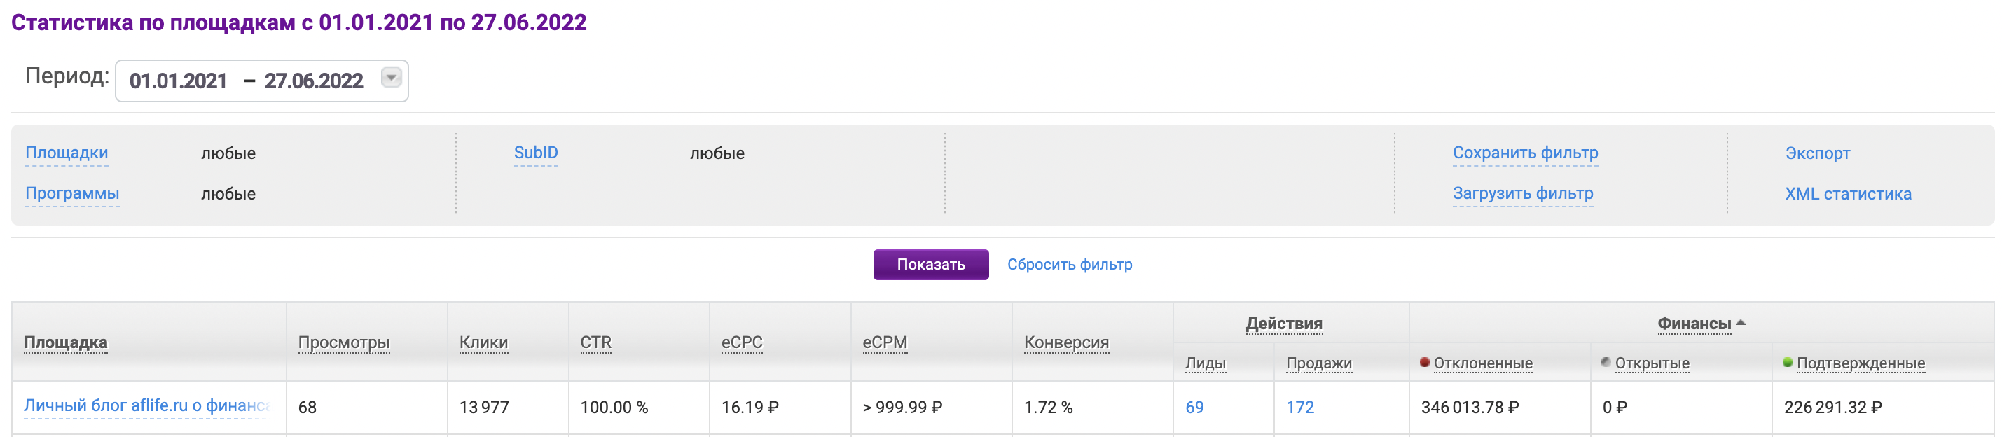The height and width of the screenshot is (437, 2002).
Task: Click the red Отклоненные status dot
Action: point(1425,362)
